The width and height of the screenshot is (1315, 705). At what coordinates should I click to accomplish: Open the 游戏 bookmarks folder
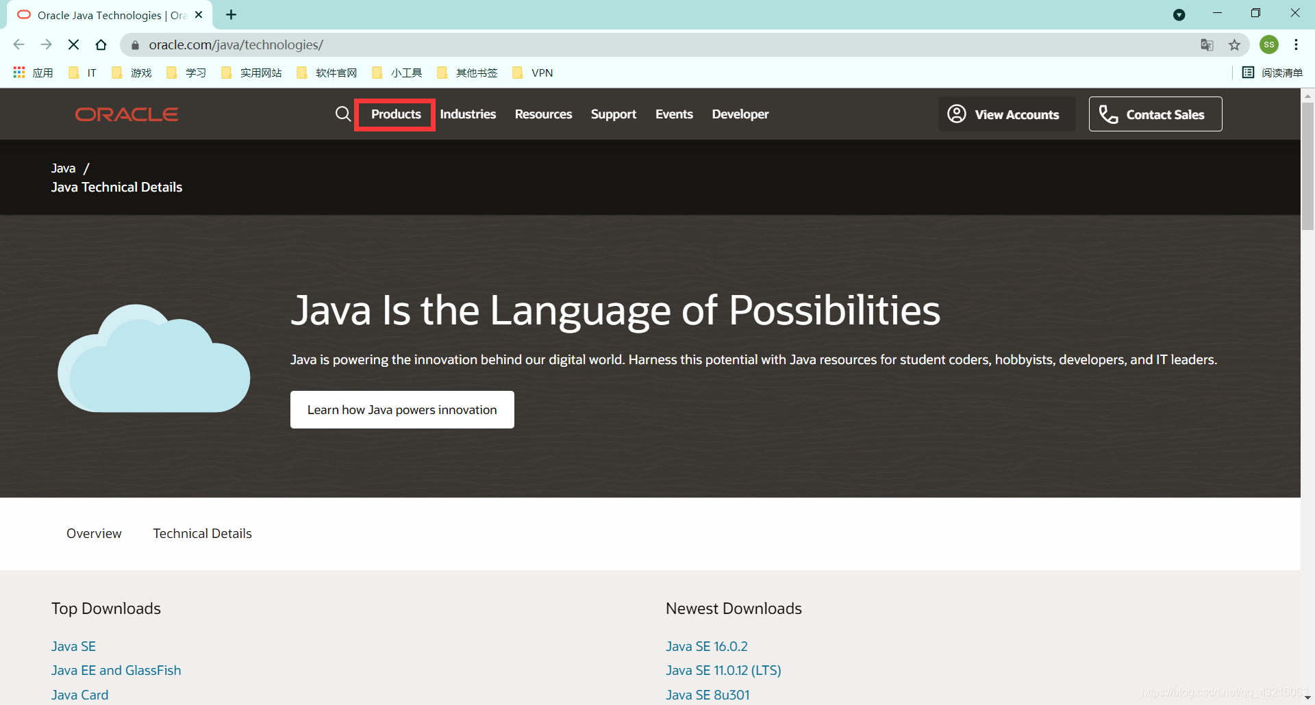[131, 73]
